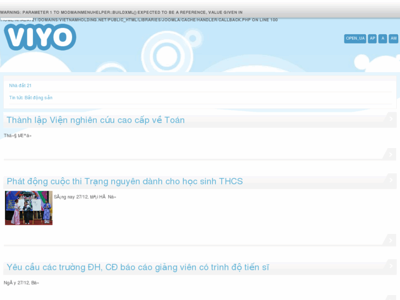Select excerpt text 'Thá»§ tÆ°á»'
This screenshot has width=400, height=300.
click(x=18, y=135)
